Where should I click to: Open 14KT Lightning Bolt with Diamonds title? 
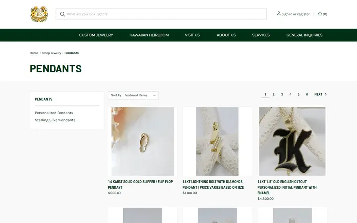213,184
